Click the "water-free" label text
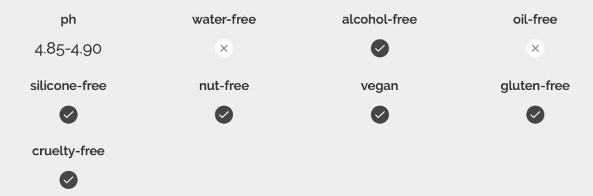Image resolution: width=593 pixels, height=196 pixels. (224, 19)
